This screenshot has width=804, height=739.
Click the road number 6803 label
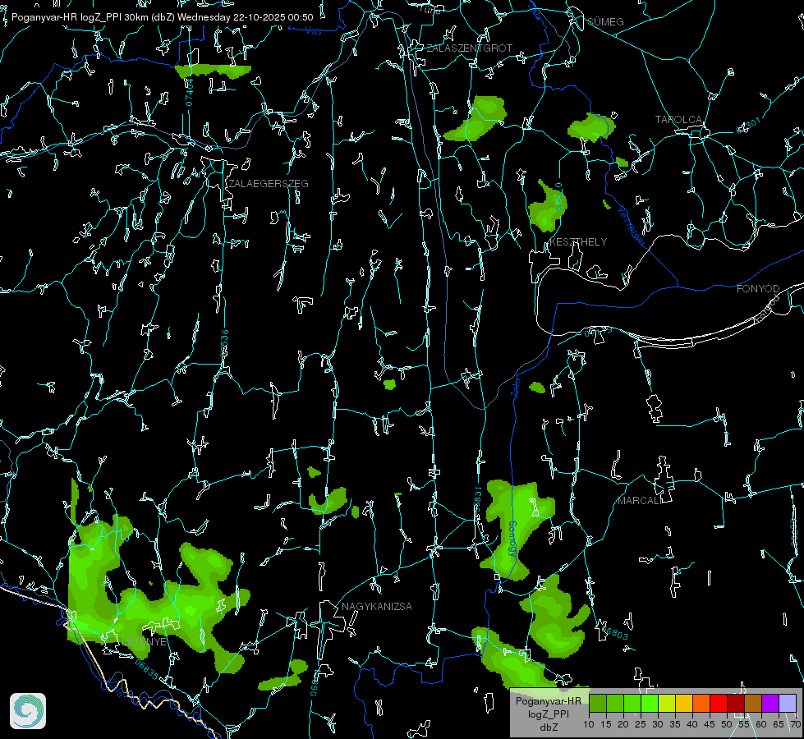[x=616, y=632]
